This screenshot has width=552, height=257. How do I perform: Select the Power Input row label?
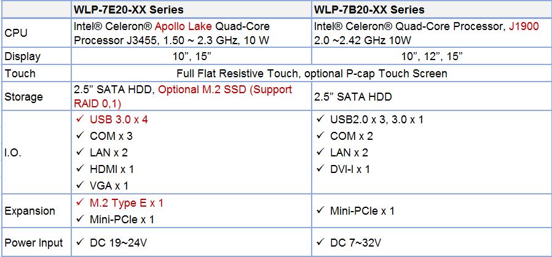pos(33,243)
